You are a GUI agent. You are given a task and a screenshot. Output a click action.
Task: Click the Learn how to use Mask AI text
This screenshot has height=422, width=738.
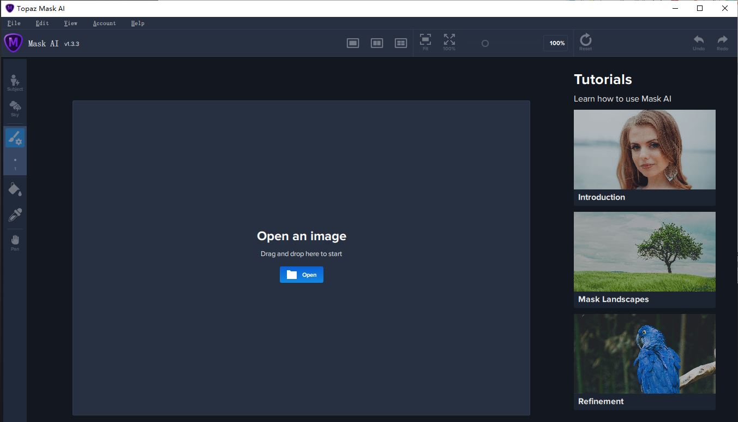tap(622, 99)
